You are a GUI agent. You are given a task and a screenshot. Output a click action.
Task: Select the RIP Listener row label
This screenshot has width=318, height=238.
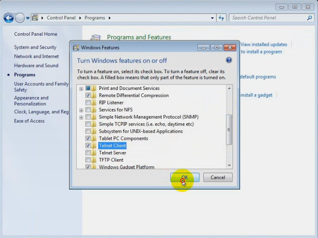(111, 103)
